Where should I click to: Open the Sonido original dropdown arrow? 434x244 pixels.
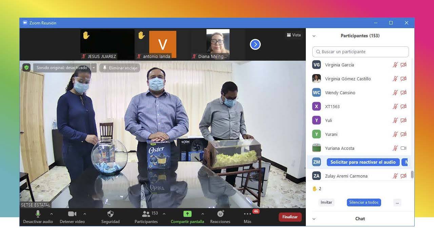[x=94, y=68]
